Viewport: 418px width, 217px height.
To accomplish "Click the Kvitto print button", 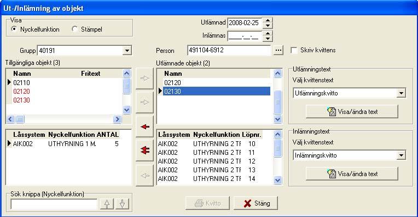I will 208,203.
